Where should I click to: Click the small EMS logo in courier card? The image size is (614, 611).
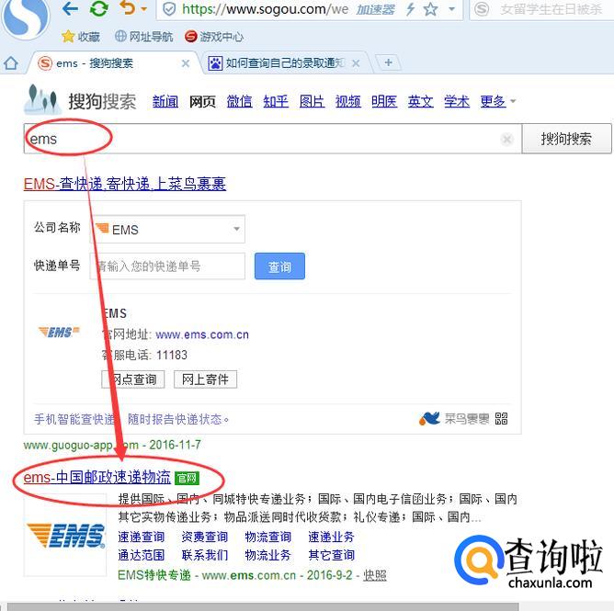(59, 332)
